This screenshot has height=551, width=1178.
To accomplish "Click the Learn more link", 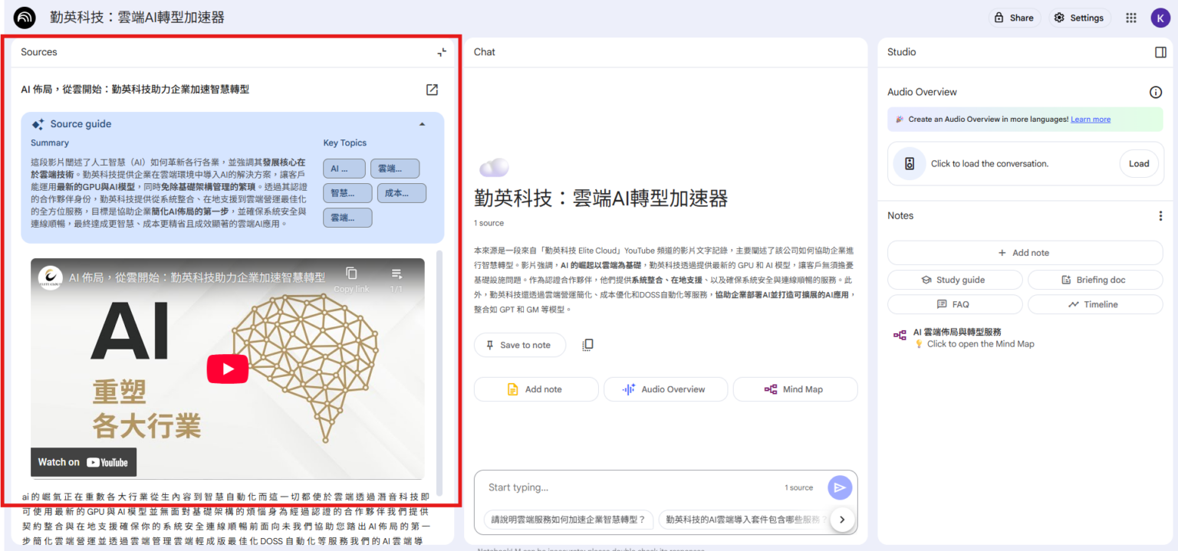I will pos(1091,120).
